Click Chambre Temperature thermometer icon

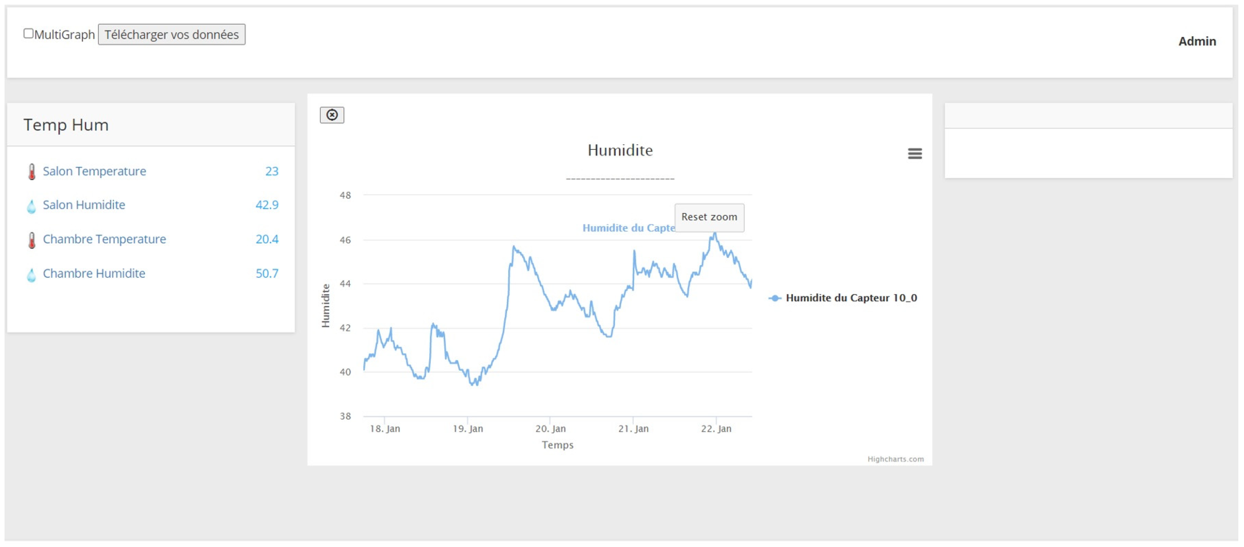tap(32, 240)
